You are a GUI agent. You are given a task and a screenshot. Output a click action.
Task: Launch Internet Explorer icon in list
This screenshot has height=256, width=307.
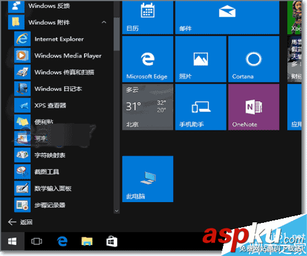tap(22, 39)
